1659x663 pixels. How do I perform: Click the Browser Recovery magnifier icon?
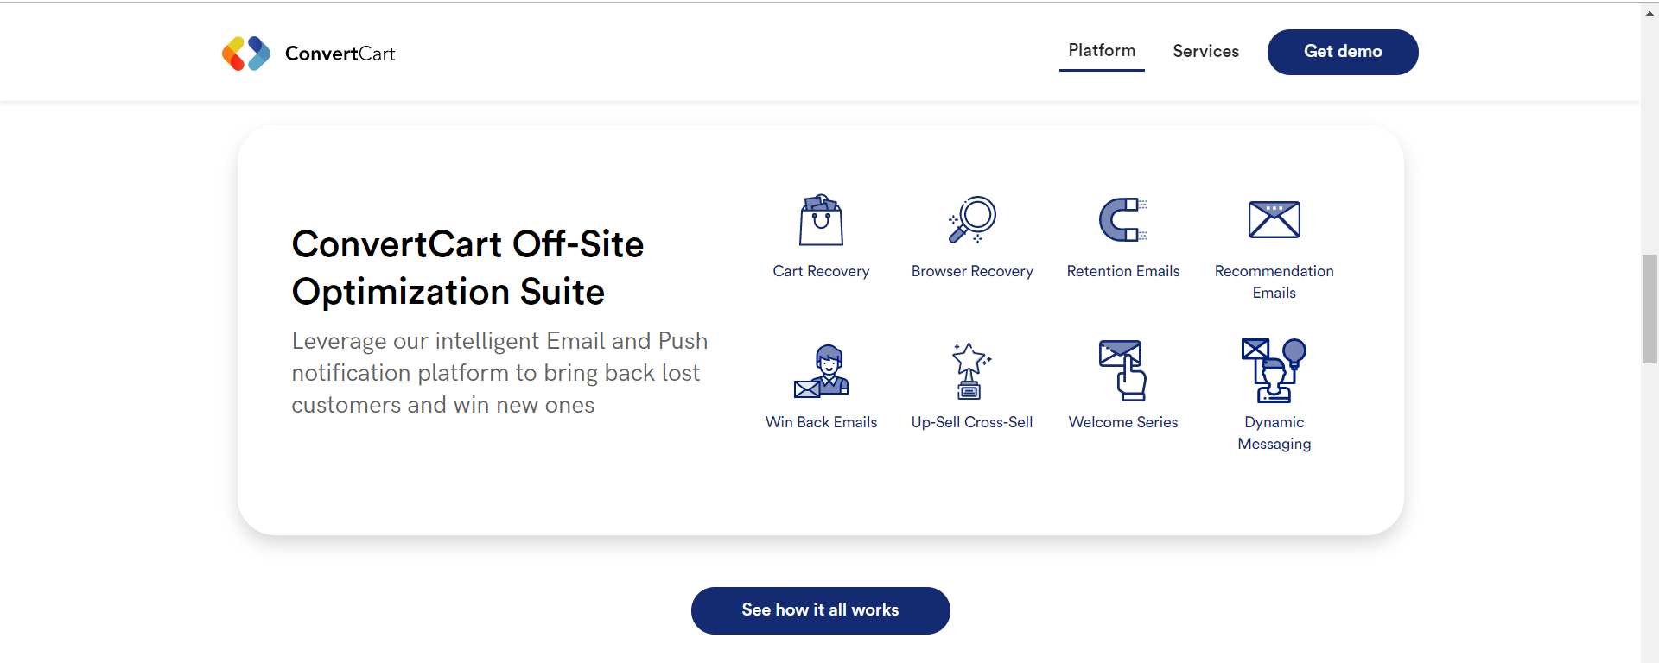point(972,220)
